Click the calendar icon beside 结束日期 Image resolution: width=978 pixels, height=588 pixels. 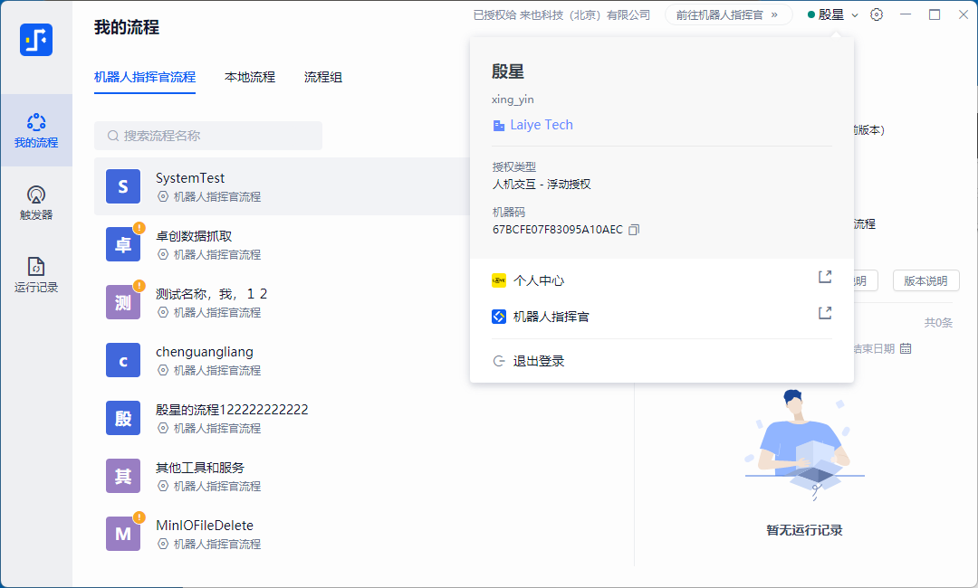tap(906, 348)
